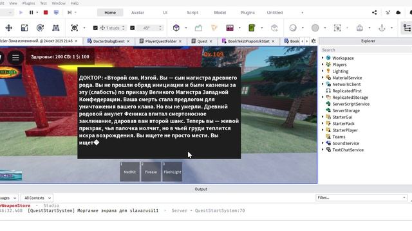Open the Terrain editor icon
Screen dimensions: 412x231
pos(198,28)
